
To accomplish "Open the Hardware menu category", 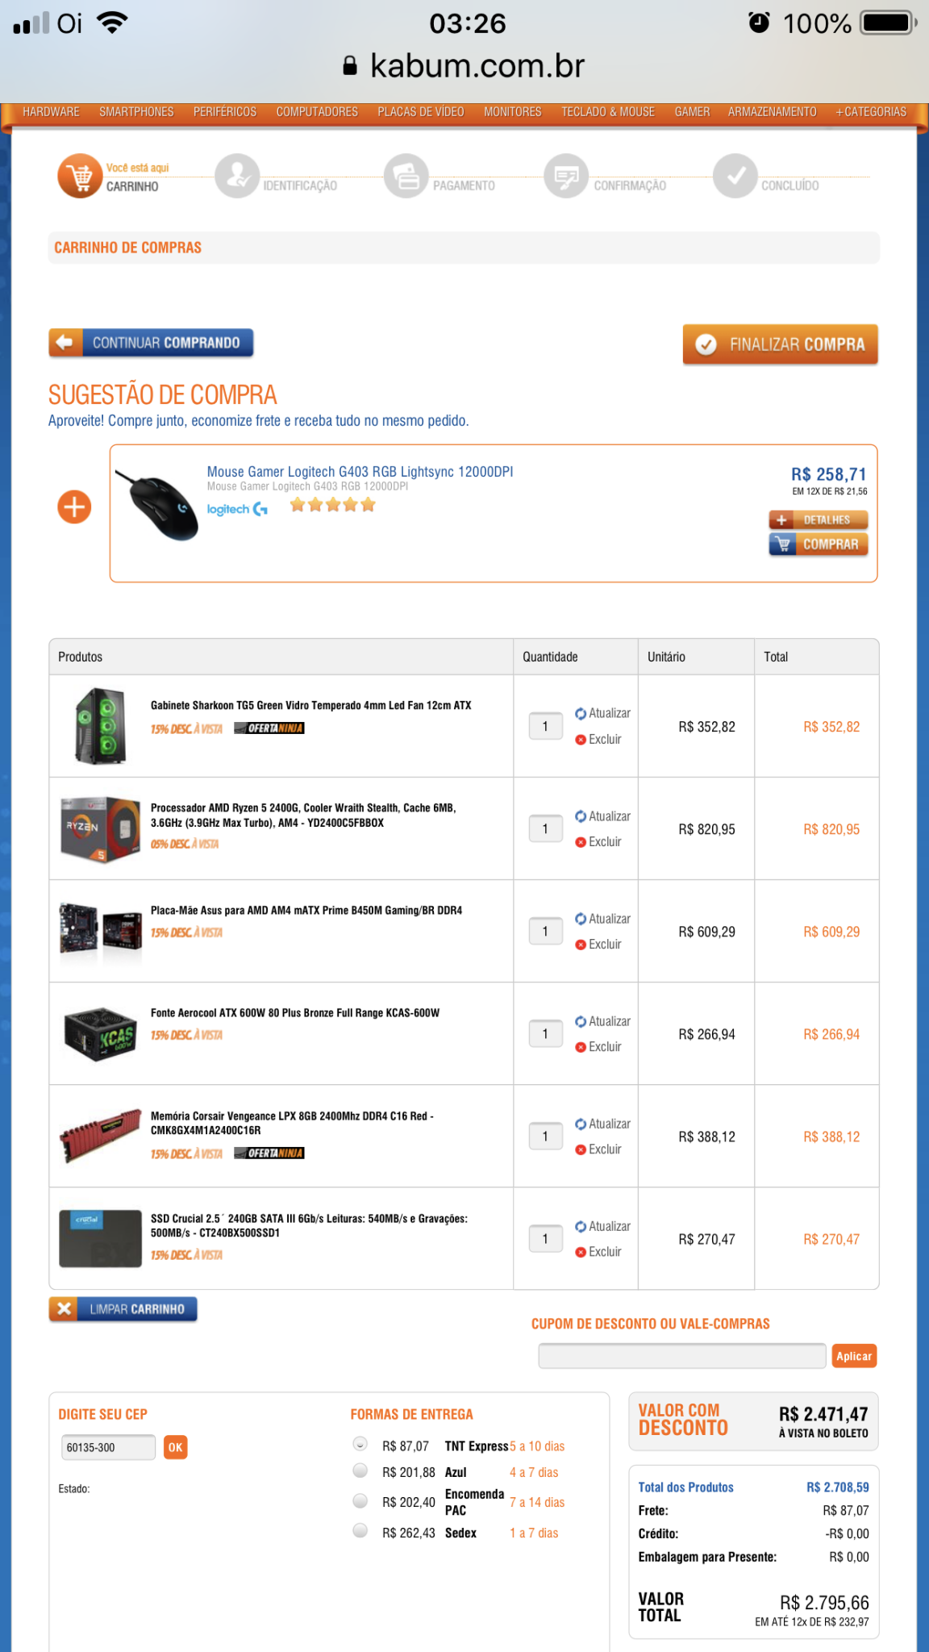I will [x=51, y=112].
